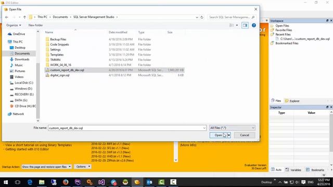The width and height of the screenshot is (333, 187).
Task: Click the search magnifier icon
Action: pyautogui.click(x=253, y=17)
